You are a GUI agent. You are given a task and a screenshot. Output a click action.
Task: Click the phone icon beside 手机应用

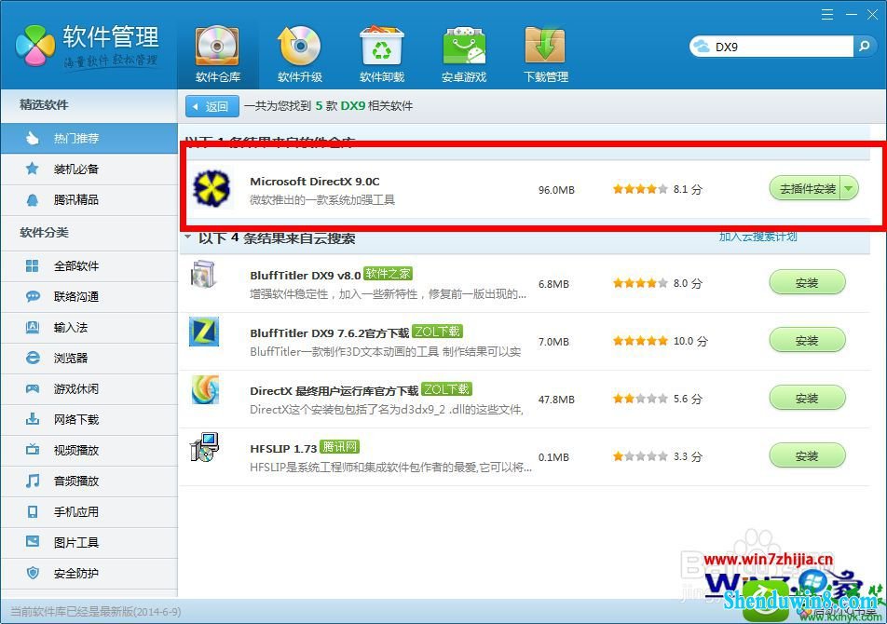(x=33, y=511)
